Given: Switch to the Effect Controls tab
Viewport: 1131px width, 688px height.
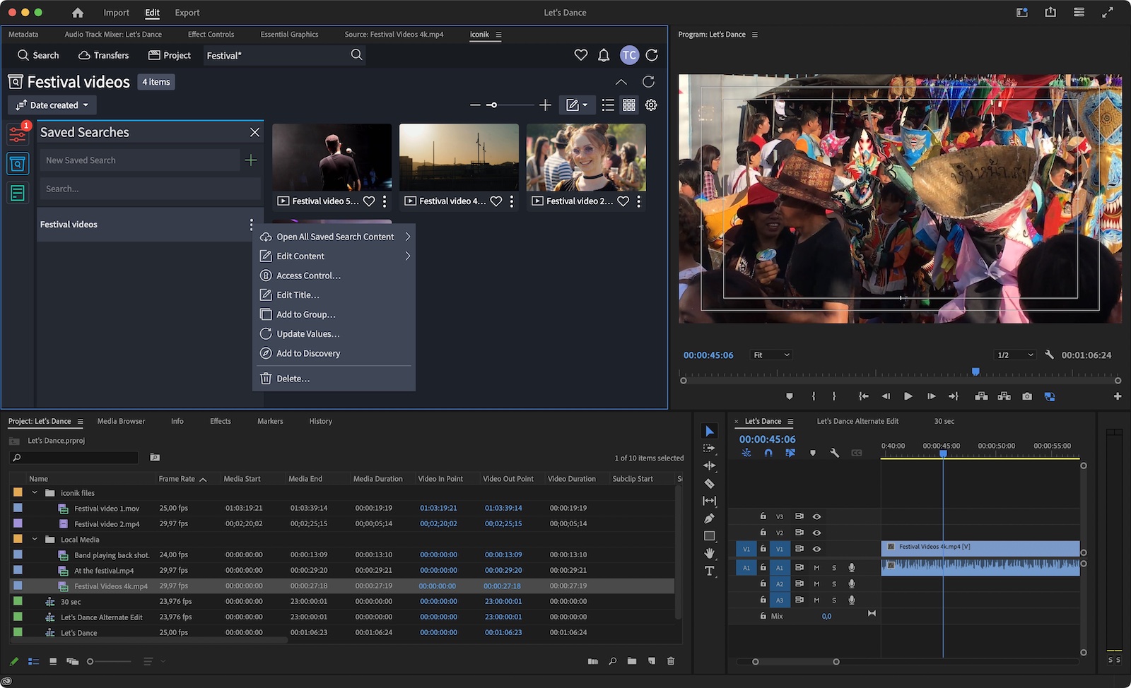Looking at the screenshot, I should 210,34.
